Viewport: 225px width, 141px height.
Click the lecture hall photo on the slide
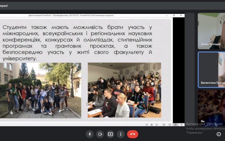click(x=124, y=90)
